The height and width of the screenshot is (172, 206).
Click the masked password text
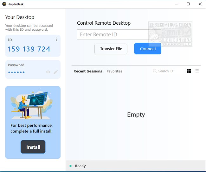[16, 73]
